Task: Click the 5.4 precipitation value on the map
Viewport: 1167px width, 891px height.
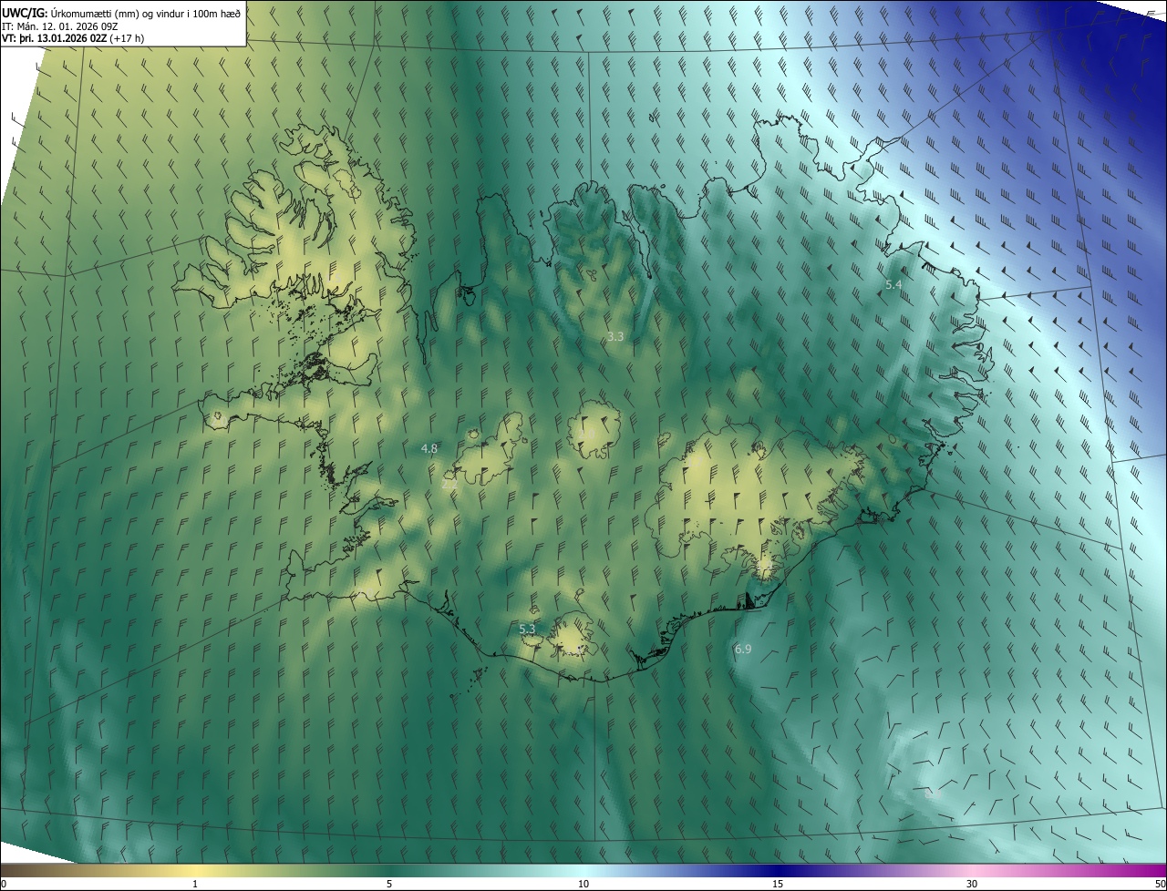Action: point(893,285)
